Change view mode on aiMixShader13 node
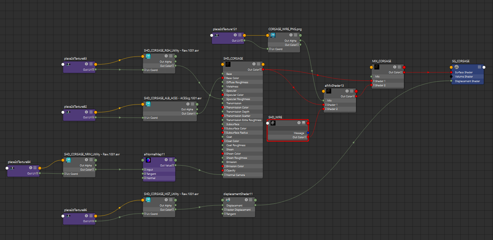Viewport: 493px width, 240px height. coord(352,91)
